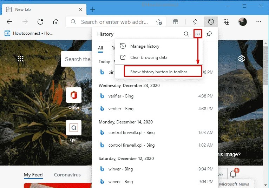Switch to the My Feed tab
The image size is (269, 188).
point(33,175)
